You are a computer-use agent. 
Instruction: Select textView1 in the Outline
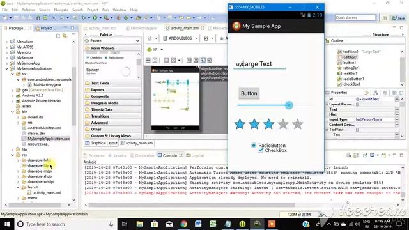point(351,52)
